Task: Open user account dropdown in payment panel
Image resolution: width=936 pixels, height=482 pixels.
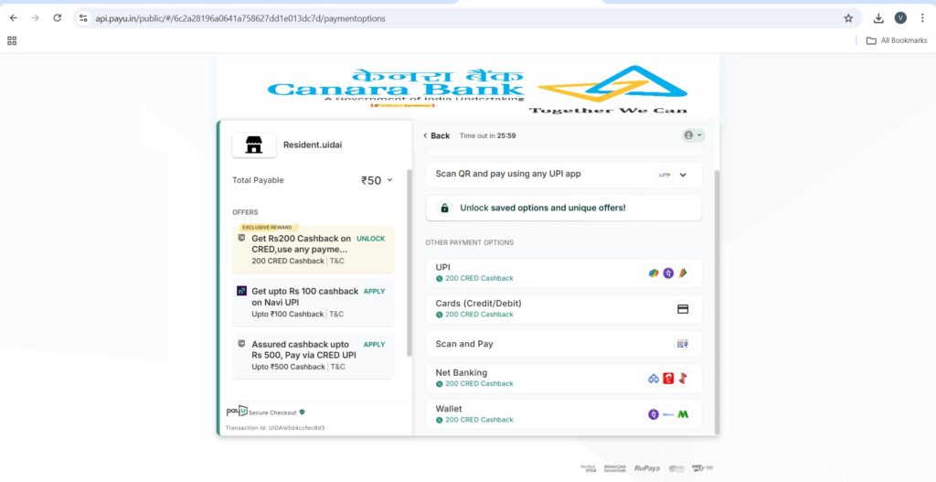Action: (x=693, y=135)
